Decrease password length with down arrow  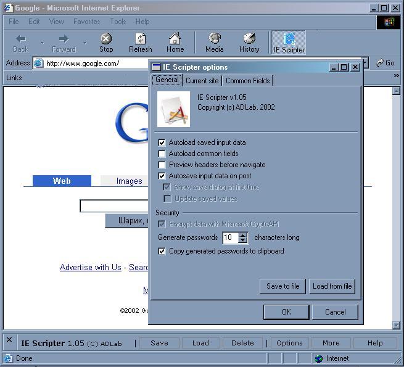pos(242,241)
